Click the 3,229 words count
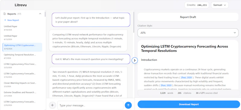 pyautogui.click(x=167, y=93)
